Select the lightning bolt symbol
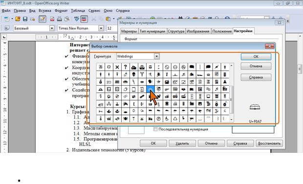The width and height of the screenshot is (303, 184). pyautogui.click(x=216, y=67)
